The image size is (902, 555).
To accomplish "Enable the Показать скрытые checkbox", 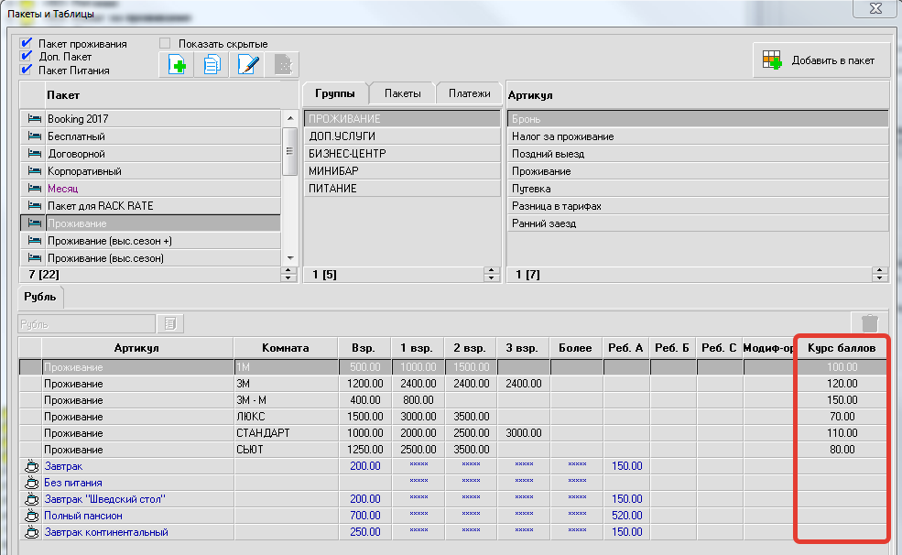I will [x=166, y=43].
